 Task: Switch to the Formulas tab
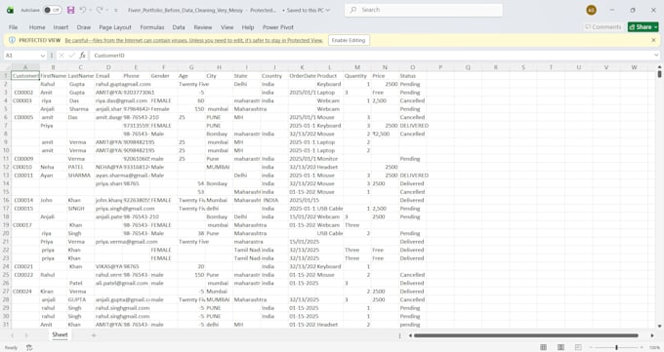pyautogui.click(x=152, y=27)
